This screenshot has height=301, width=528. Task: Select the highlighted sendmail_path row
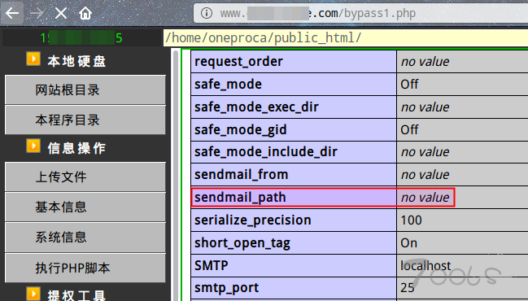point(323,198)
